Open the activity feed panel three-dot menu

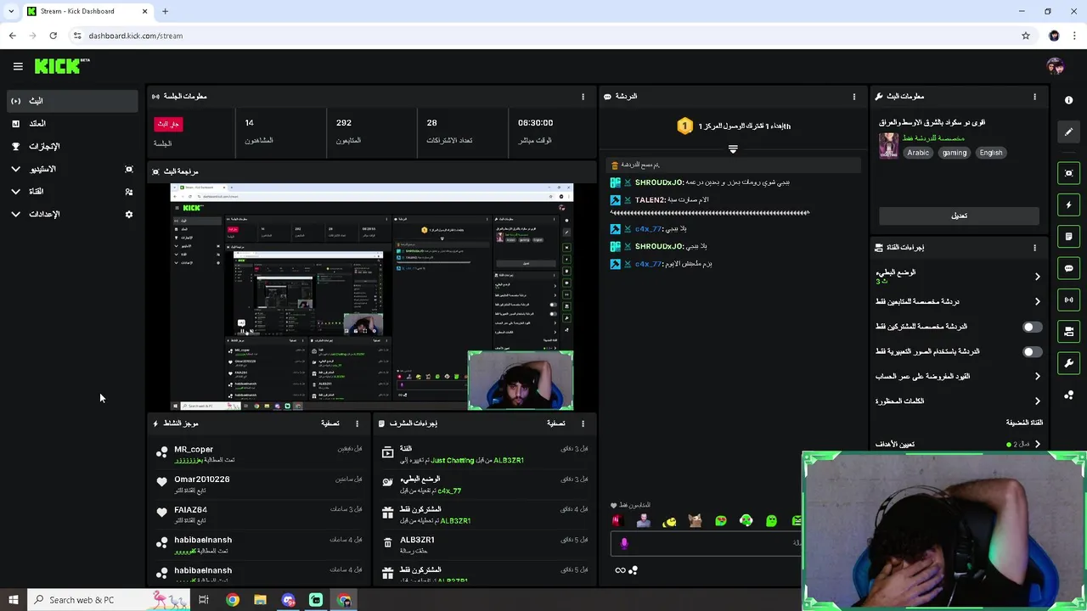coord(357,423)
